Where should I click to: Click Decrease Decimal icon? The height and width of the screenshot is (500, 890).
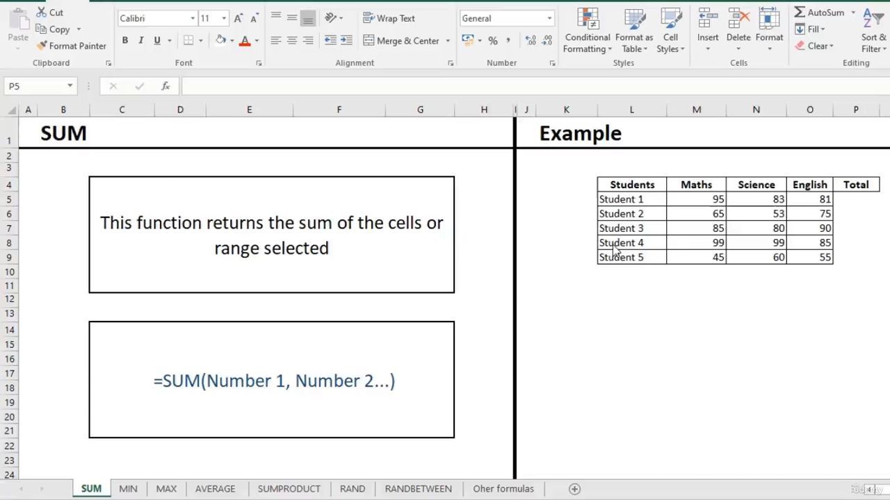[545, 40]
